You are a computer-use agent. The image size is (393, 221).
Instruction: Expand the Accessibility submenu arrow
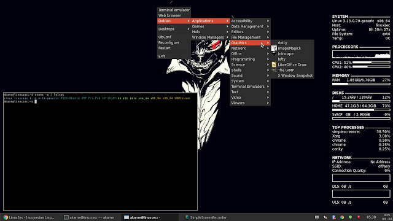point(268,21)
